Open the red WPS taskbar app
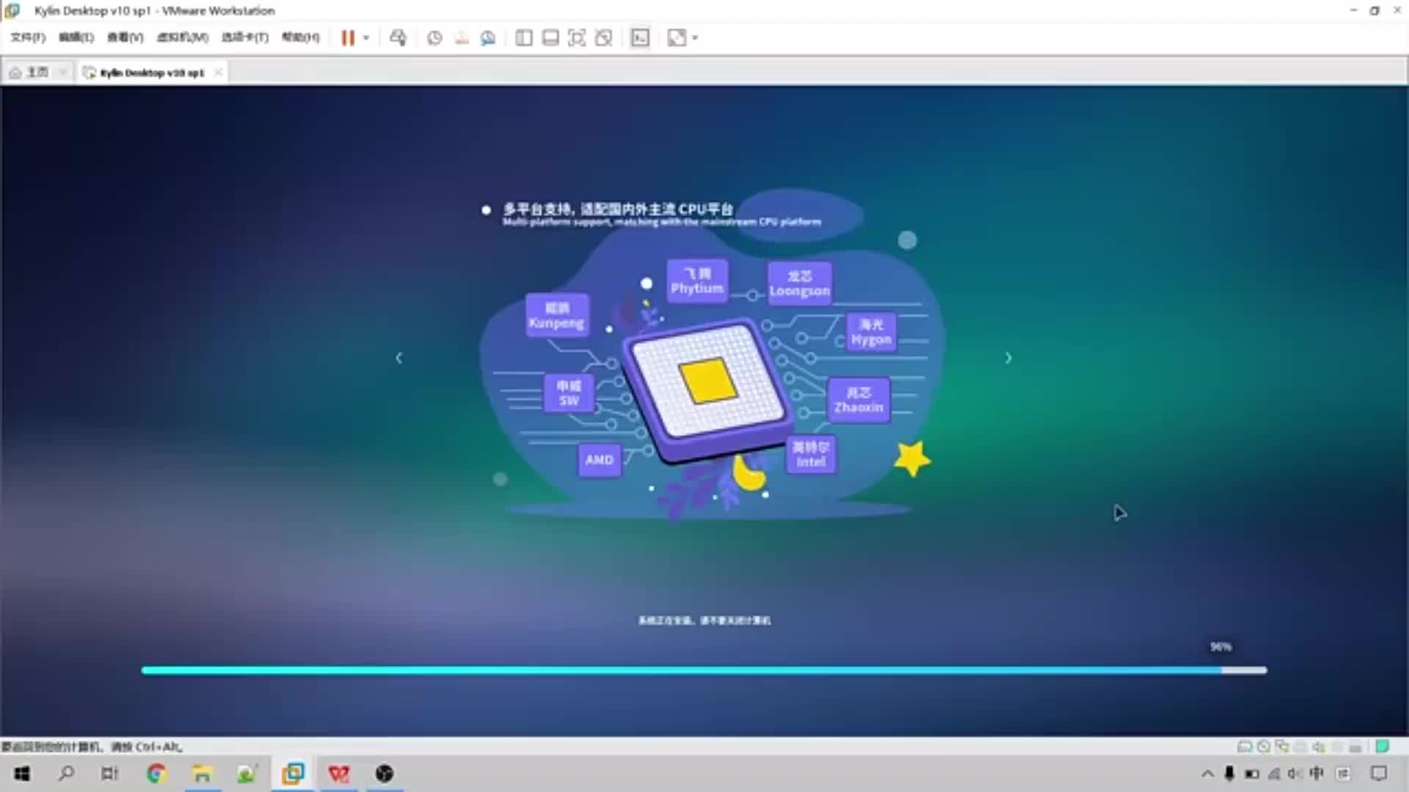The height and width of the screenshot is (792, 1409). [x=338, y=774]
